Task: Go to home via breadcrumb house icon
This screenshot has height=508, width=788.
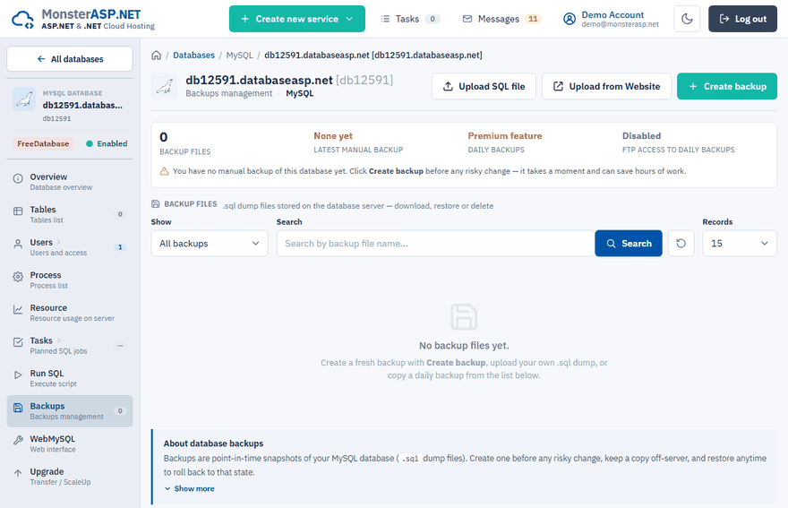Action: tap(157, 55)
